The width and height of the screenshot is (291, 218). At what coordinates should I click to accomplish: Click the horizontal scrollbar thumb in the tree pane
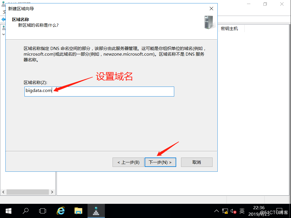[x=28, y=192]
